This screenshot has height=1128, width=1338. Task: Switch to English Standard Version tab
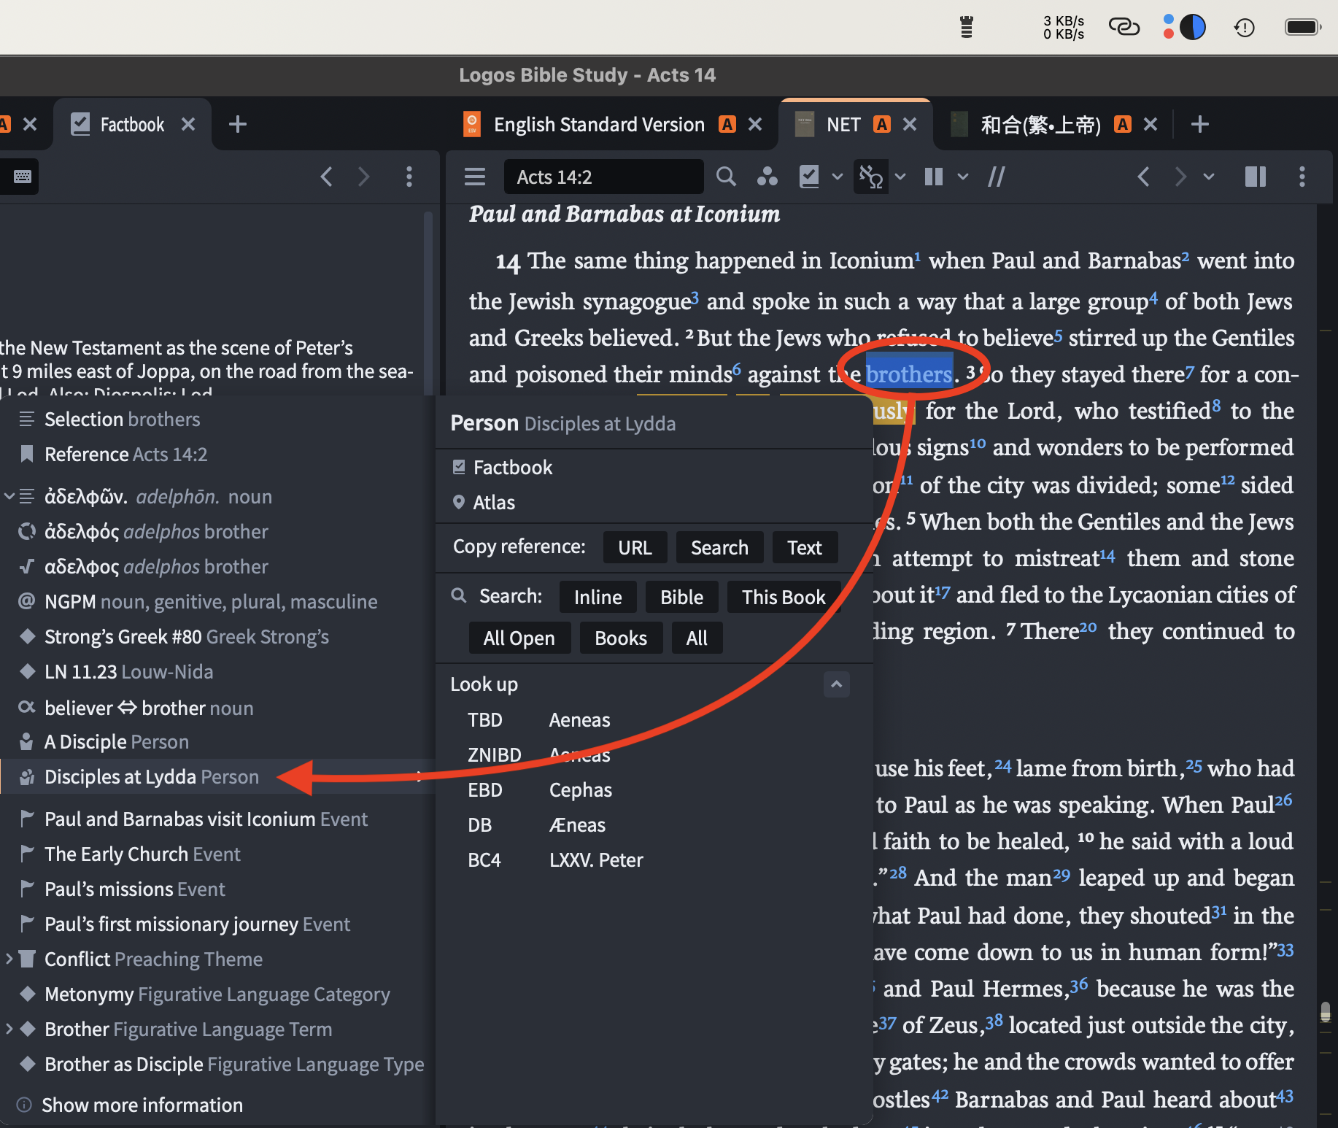pyautogui.click(x=599, y=125)
